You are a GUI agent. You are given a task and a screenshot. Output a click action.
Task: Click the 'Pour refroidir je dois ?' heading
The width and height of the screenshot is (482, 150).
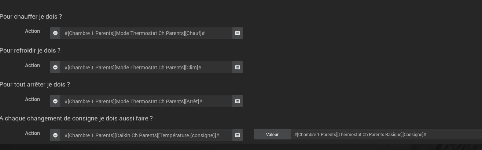[x=30, y=51]
